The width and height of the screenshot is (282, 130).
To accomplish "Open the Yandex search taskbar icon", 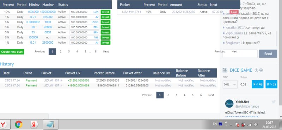I will (x=34, y=124).
